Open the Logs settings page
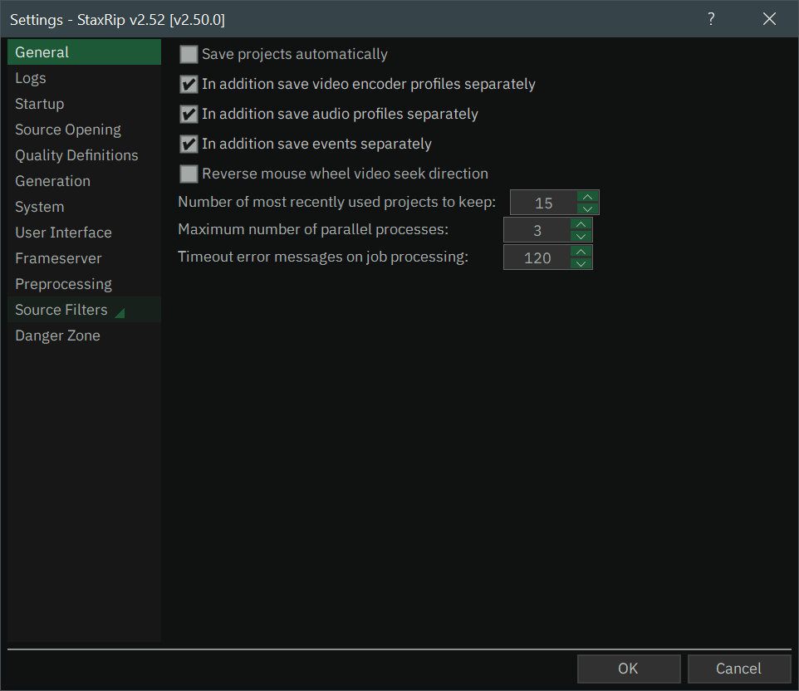The image size is (799, 691). pyautogui.click(x=84, y=78)
